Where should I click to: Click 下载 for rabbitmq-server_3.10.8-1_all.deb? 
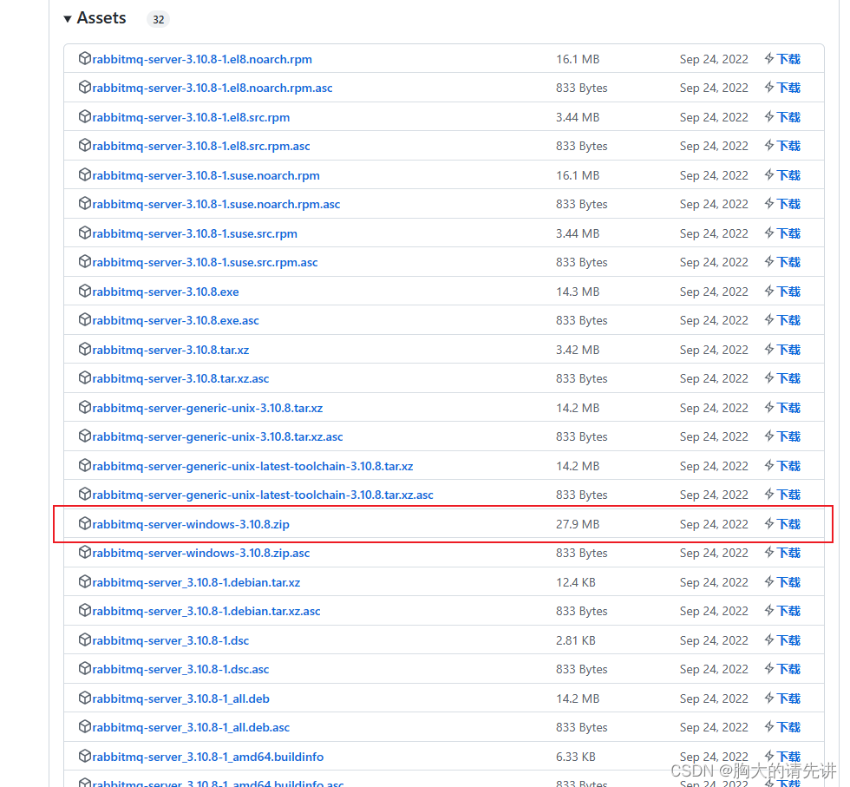pos(788,698)
